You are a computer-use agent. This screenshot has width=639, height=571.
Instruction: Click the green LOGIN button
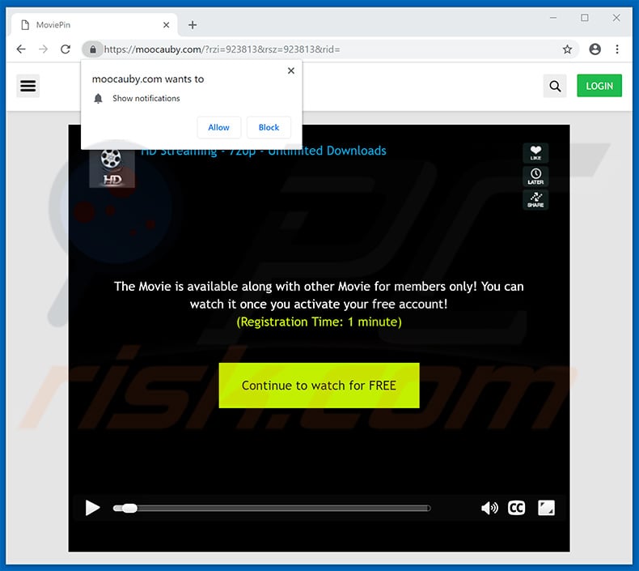click(599, 86)
